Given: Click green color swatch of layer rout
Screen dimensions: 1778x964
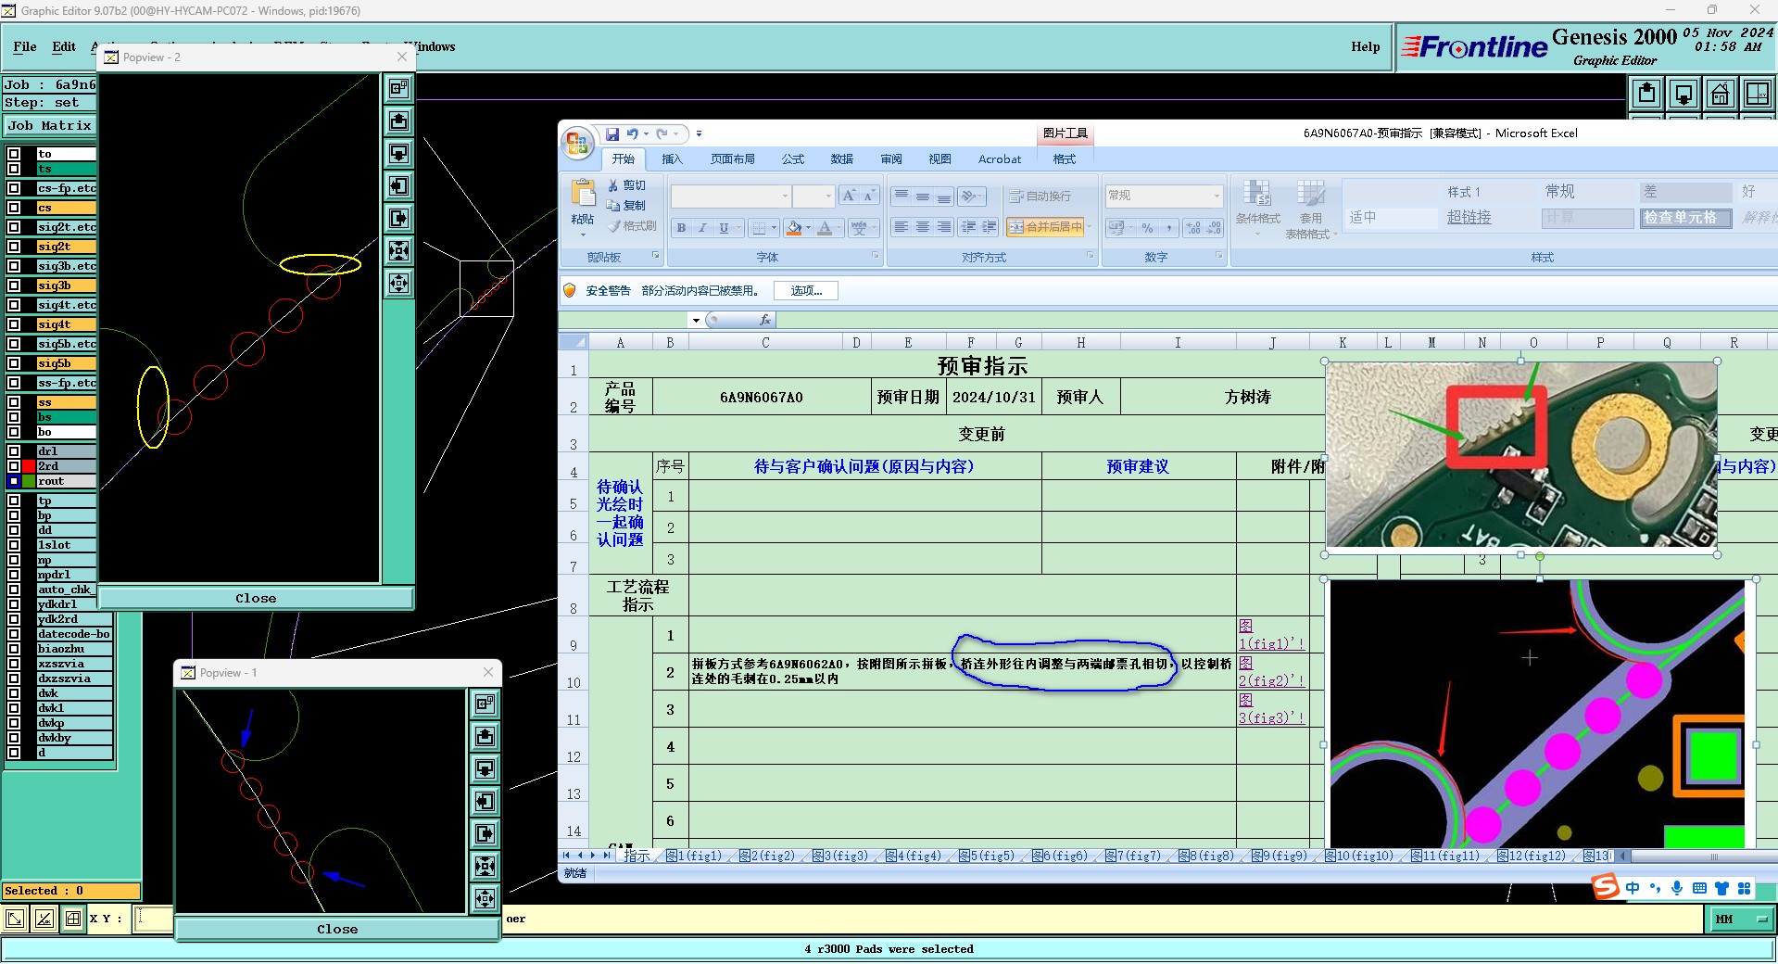Looking at the screenshot, I should [x=29, y=481].
